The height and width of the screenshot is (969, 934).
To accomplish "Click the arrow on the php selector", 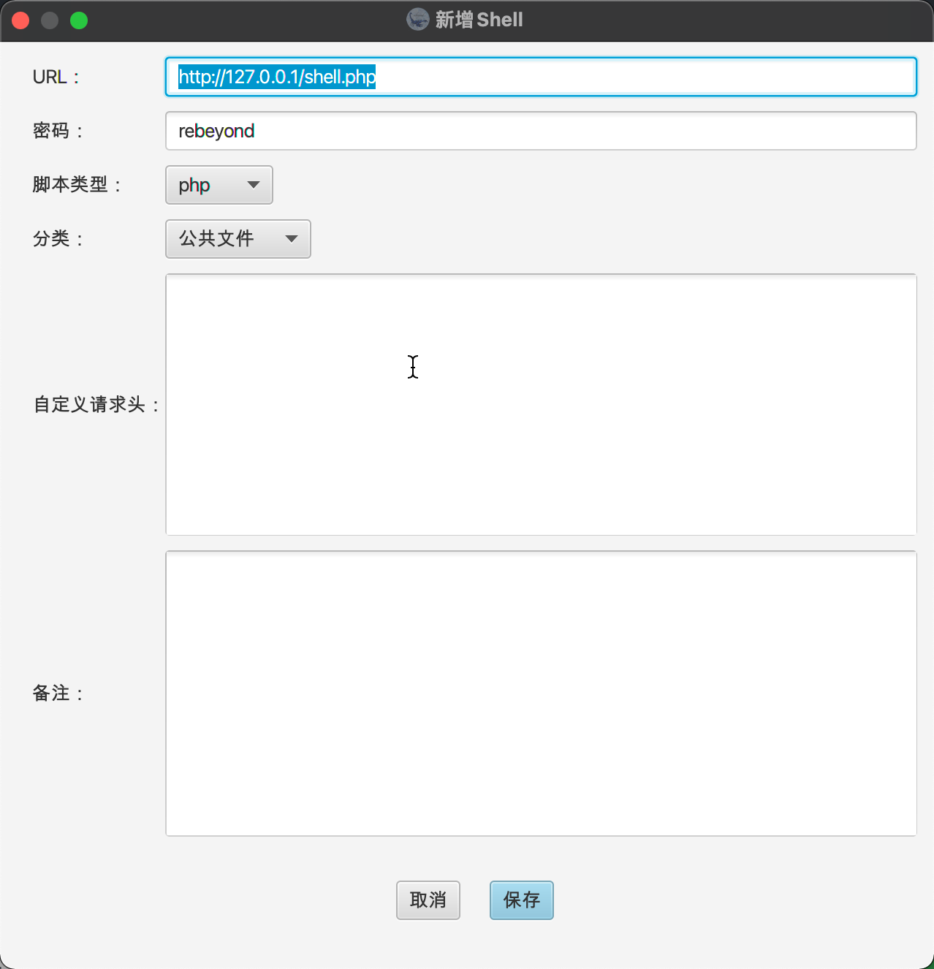I will point(252,185).
